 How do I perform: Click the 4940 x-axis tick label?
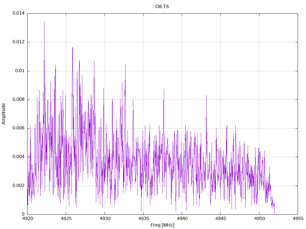click(x=182, y=219)
